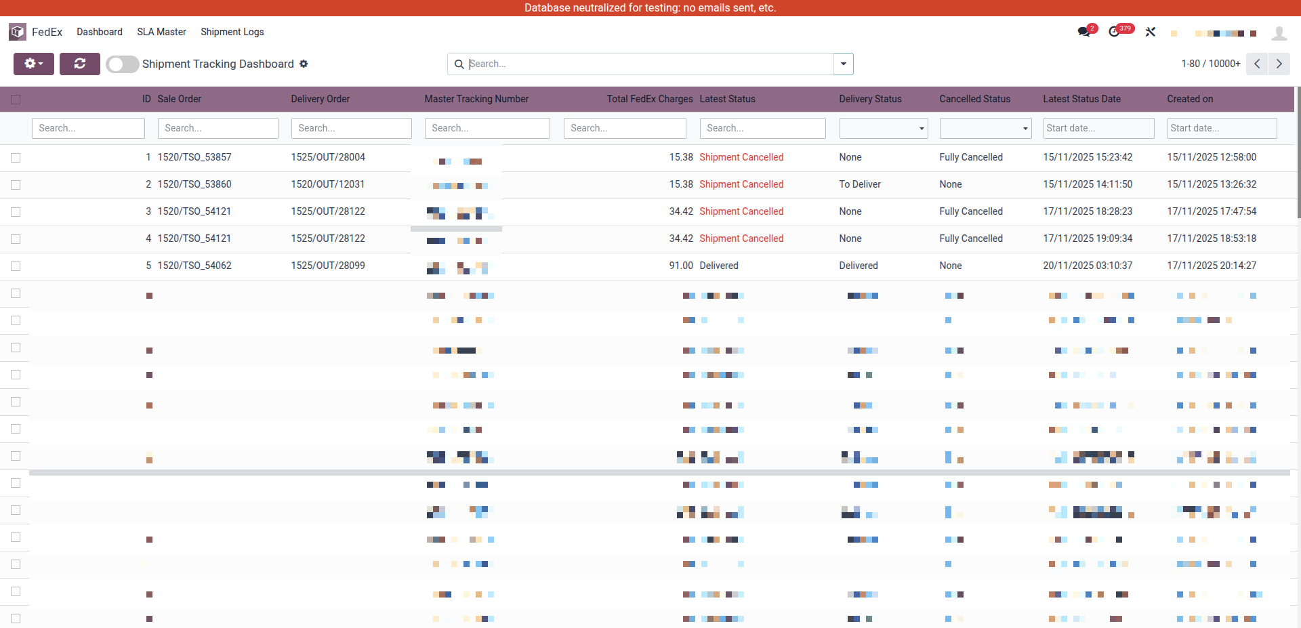Image resolution: width=1301 pixels, height=628 pixels.
Task: Open the Cancelled Status filter dropdown
Action: 986,128
